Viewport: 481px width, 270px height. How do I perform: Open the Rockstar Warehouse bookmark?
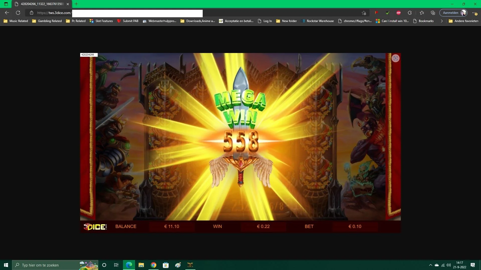click(317, 21)
